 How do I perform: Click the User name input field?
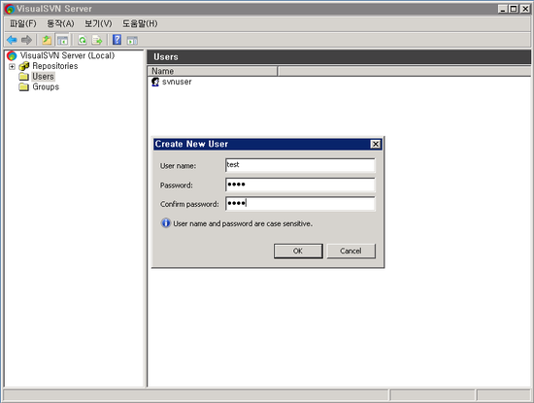click(300, 165)
